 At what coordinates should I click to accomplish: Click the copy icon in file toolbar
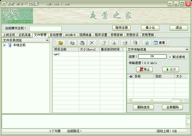[72, 43]
